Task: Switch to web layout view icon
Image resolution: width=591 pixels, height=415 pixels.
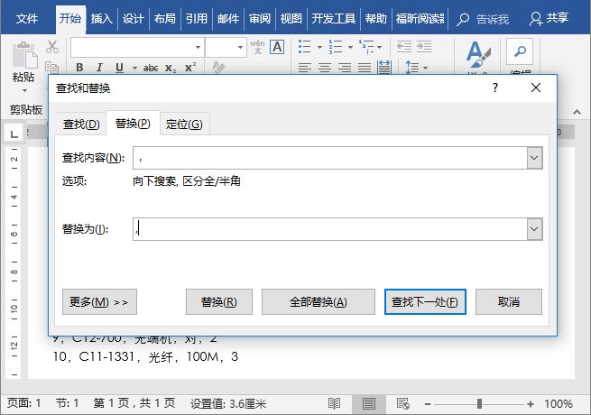Action: coord(403,404)
